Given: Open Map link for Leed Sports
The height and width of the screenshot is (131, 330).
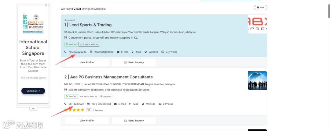Looking at the screenshot, I should click(138, 52).
